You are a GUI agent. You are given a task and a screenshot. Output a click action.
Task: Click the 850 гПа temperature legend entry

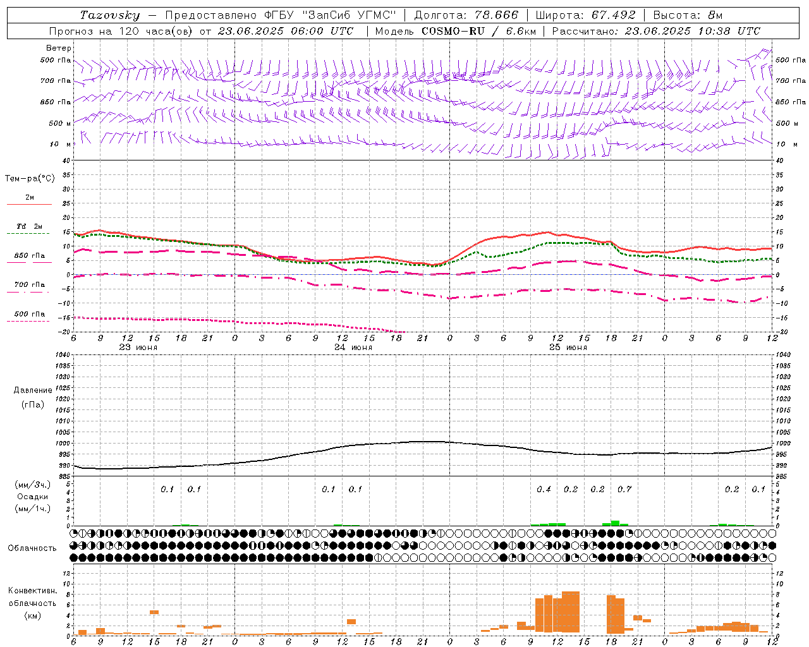click(x=29, y=255)
